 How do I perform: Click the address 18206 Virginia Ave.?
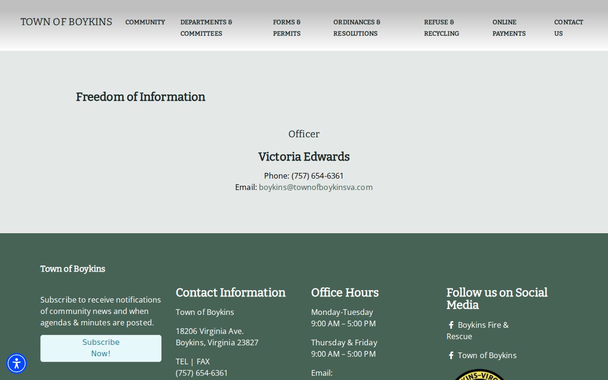tap(209, 331)
